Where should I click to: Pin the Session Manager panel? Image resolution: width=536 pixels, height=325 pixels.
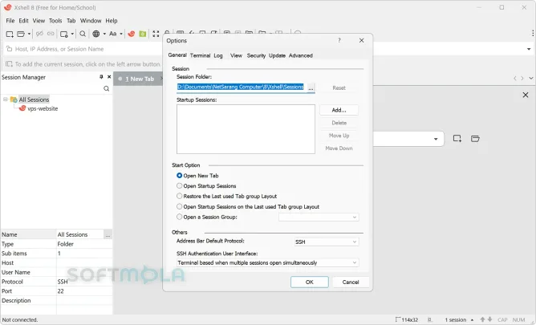[x=101, y=77]
